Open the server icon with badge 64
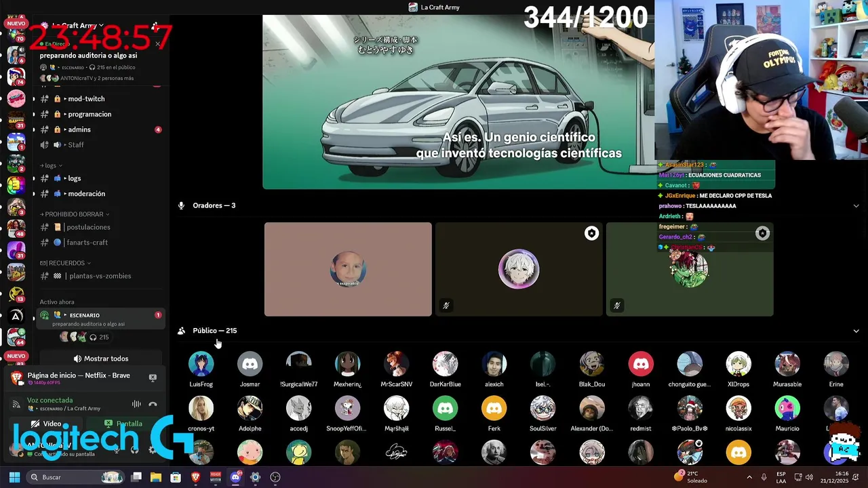Image resolution: width=868 pixels, height=488 pixels. (16, 336)
